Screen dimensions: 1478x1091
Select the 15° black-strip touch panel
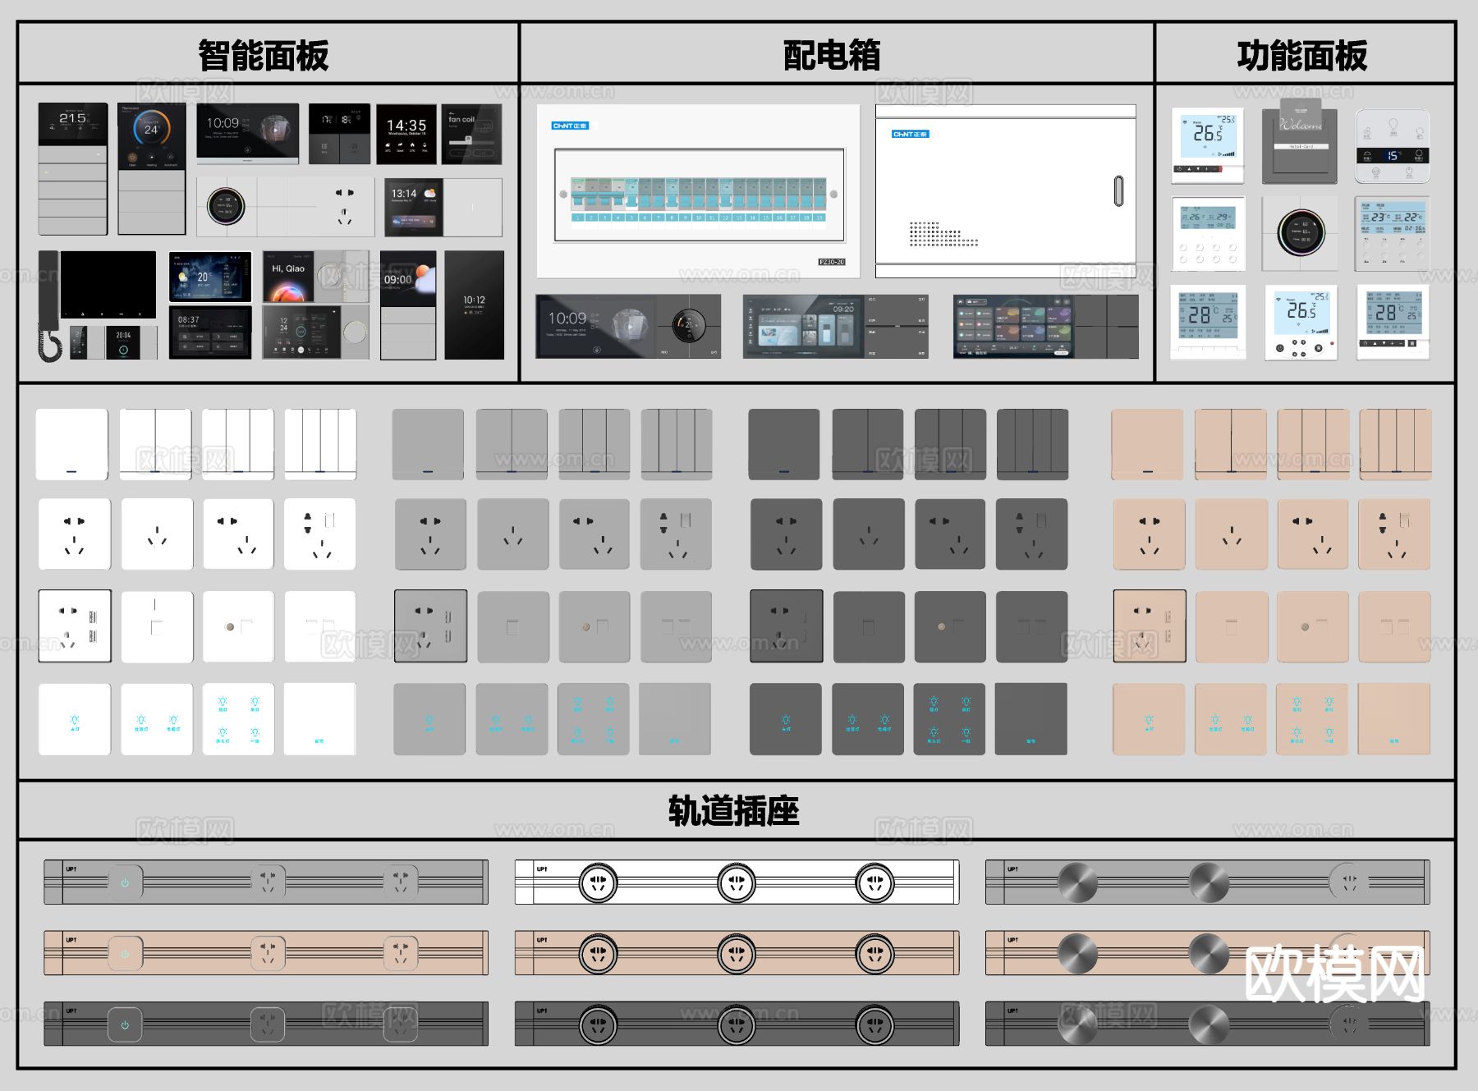coord(1393,146)
